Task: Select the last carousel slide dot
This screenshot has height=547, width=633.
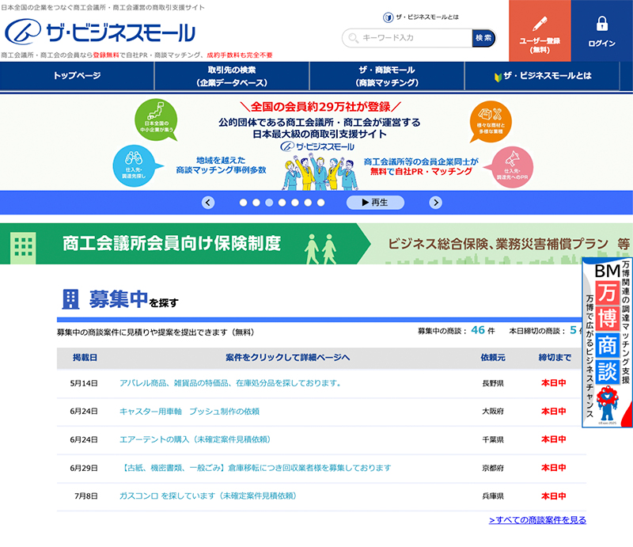Action: [x=320, y=203]
